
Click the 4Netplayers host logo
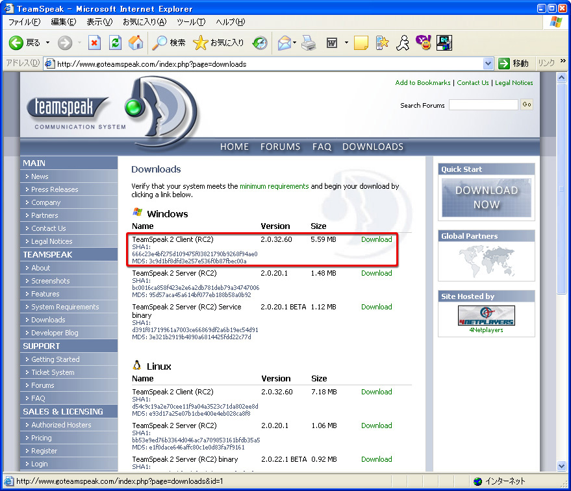[x=486, y=315]
